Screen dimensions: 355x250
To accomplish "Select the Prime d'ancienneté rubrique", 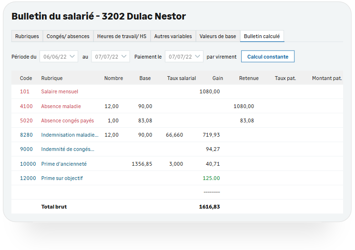I will click(64, 164).
